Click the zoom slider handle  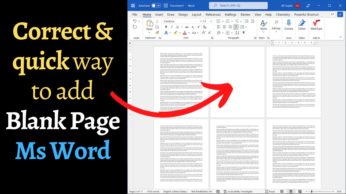click(312, 192)
